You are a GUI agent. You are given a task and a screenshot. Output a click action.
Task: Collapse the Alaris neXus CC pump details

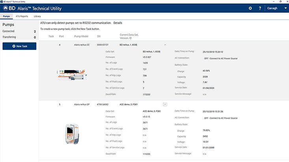click(x=165, y=45)
